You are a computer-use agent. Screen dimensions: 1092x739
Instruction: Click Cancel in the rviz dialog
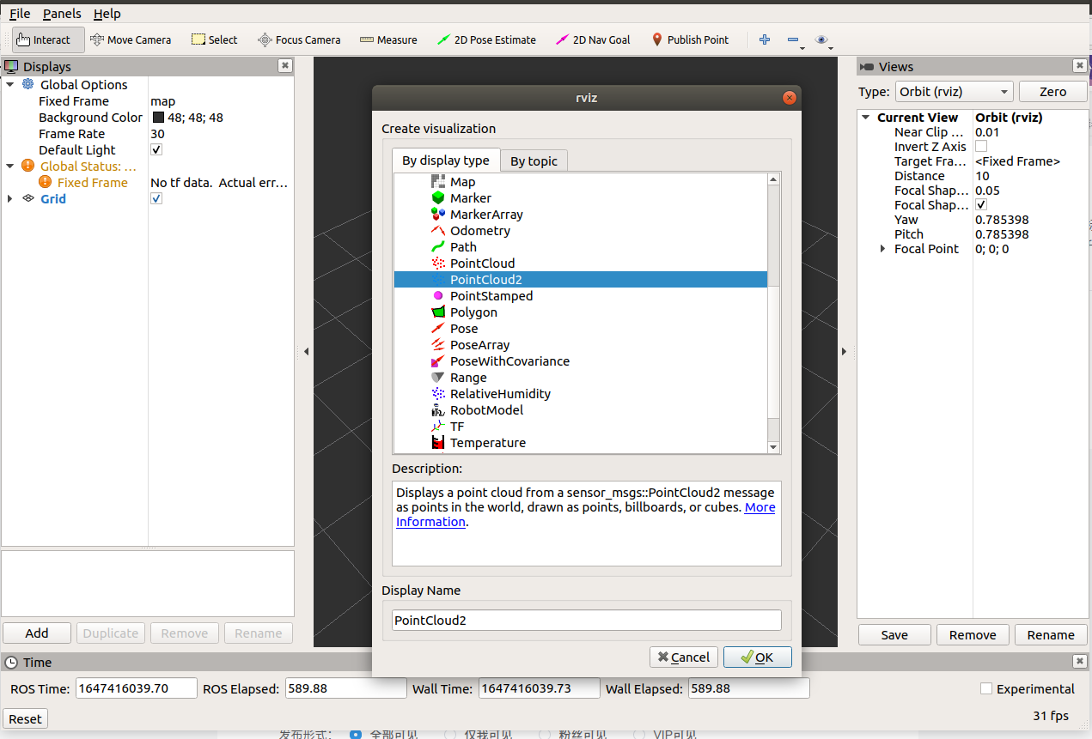pos(684,657)
